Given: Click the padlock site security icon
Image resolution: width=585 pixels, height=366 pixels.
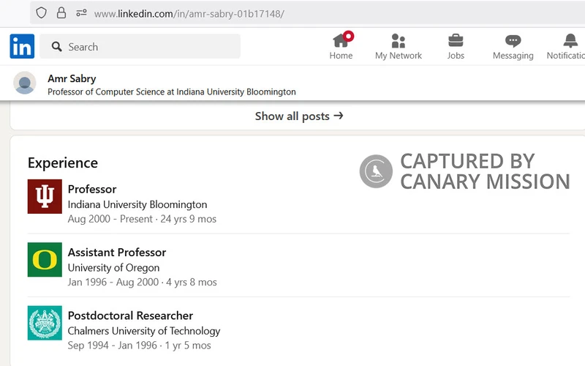Looking at the screenshot, I should point(61,13).
